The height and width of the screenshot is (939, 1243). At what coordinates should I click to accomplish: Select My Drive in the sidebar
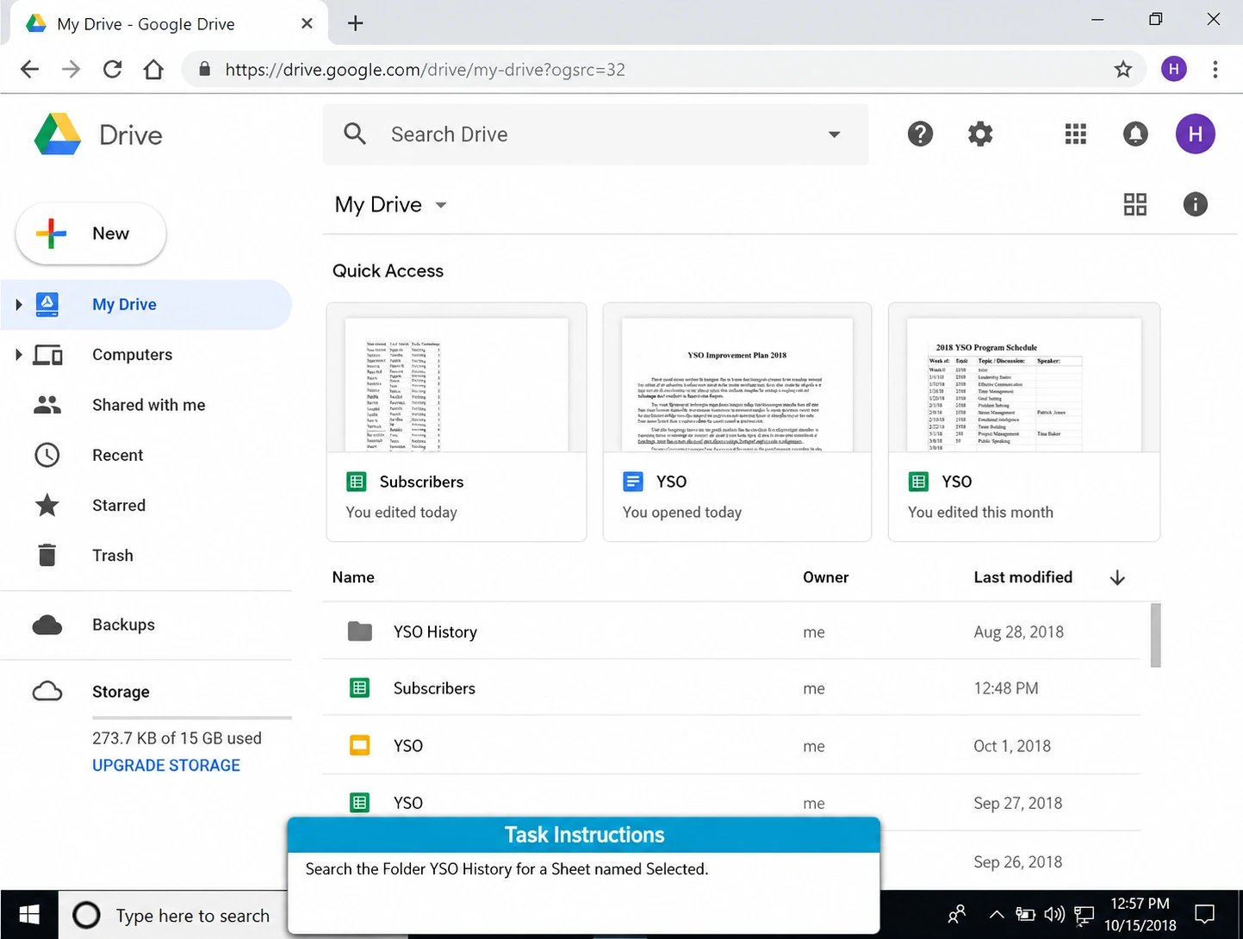tap(146, 304)
